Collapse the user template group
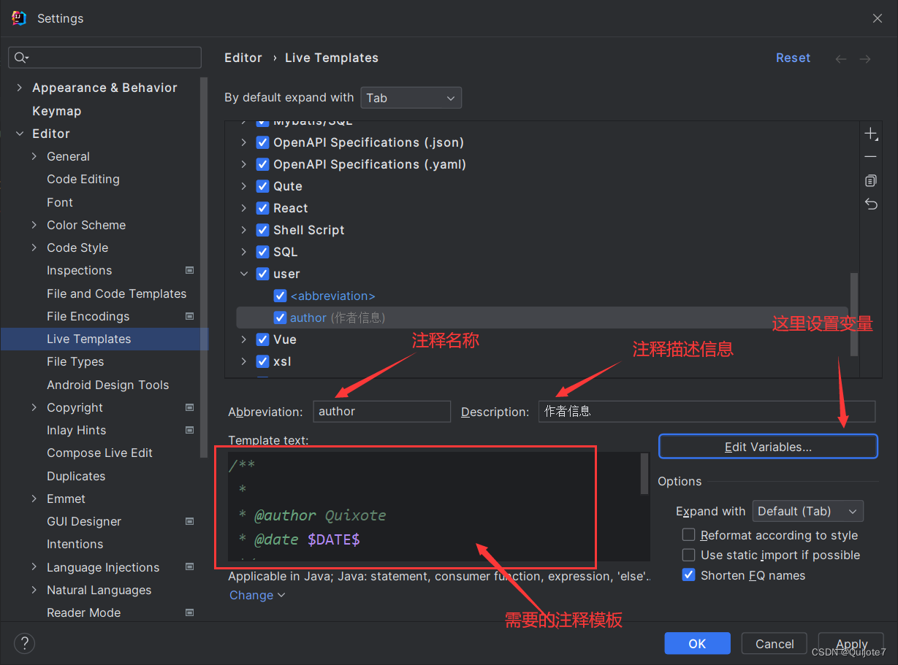 [x=244, y=274]
